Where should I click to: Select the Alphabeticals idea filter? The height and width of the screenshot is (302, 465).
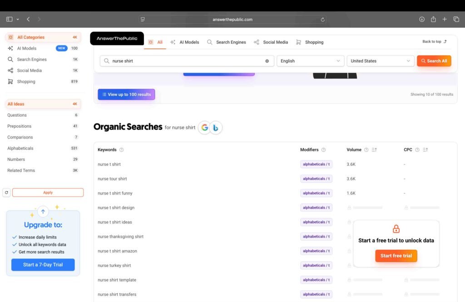tap(20, 149)
